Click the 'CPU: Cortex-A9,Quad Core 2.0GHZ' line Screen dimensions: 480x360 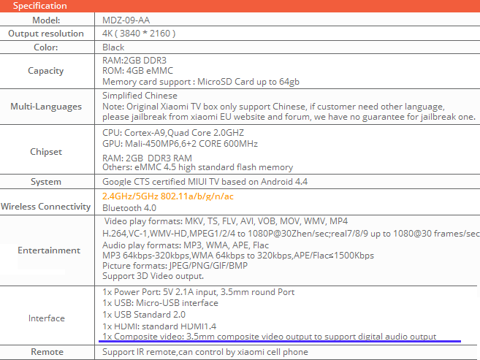(173, 133)
